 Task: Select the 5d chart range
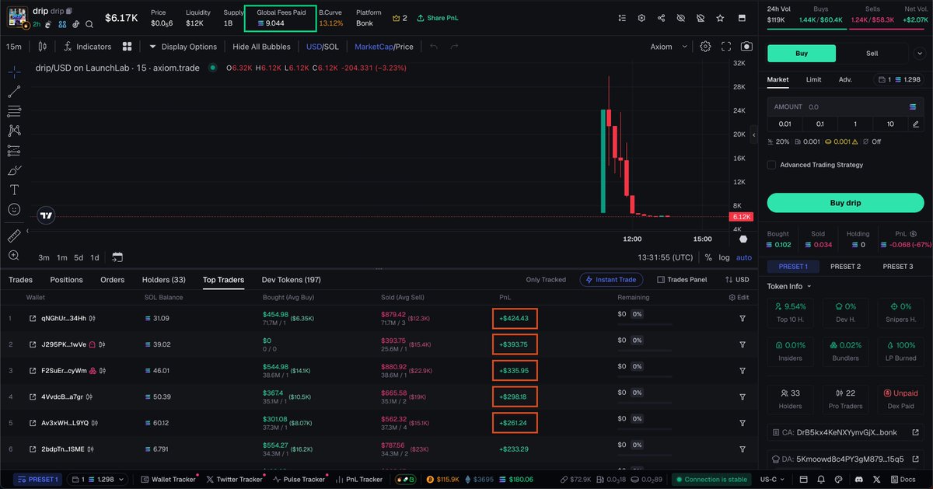click(79, 257)
